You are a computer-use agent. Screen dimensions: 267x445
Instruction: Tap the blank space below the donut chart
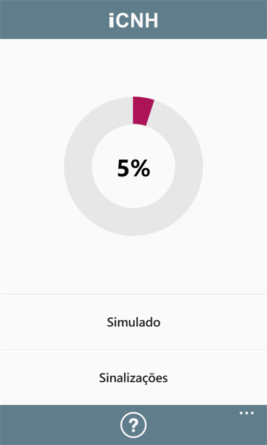click(x=133, y=264)
